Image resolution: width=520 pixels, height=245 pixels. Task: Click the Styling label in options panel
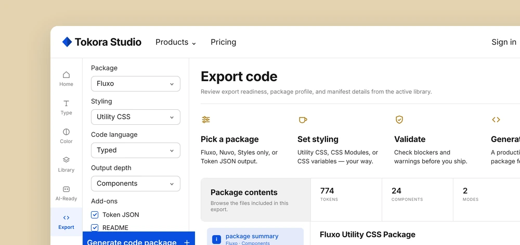101,101
